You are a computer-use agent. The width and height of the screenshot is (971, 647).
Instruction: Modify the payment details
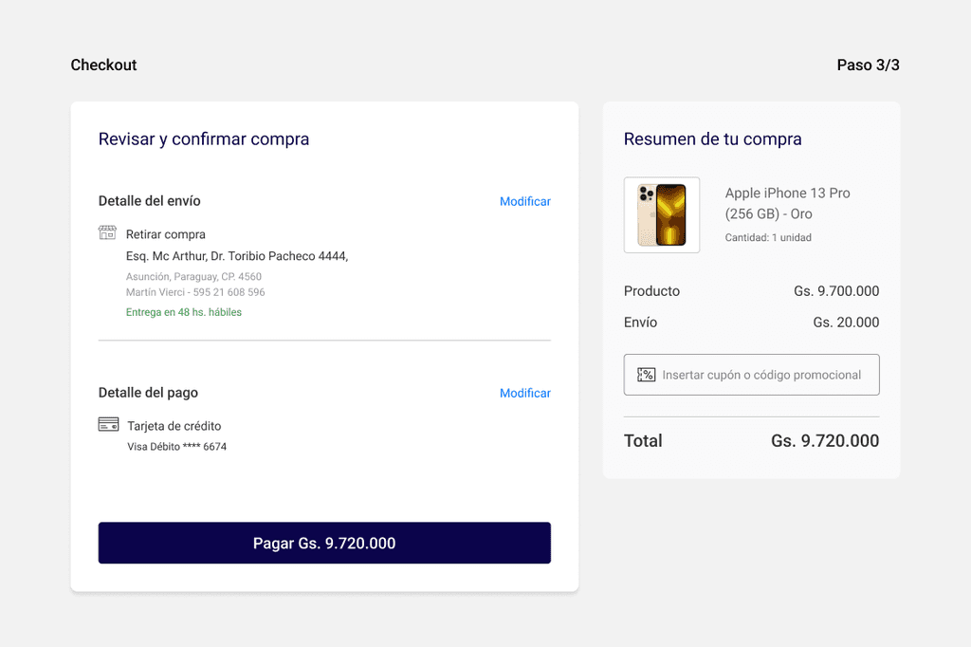pyautogui.click(x=524, y=393)
